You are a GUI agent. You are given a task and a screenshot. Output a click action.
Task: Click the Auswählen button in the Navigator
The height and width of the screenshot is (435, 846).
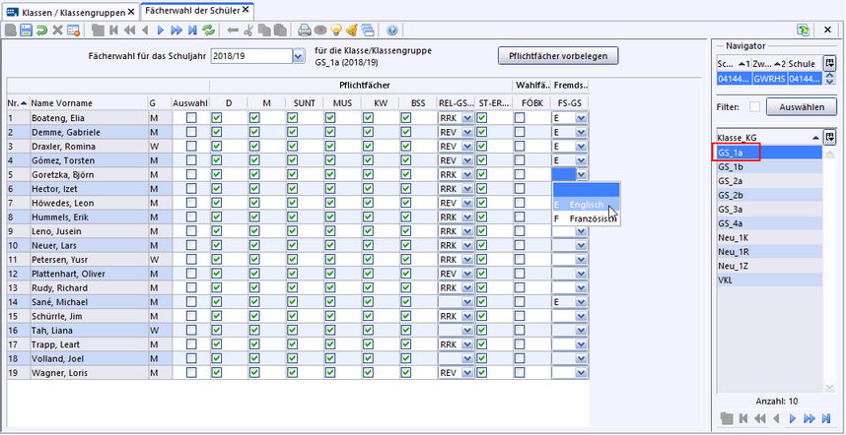point(801,106)
